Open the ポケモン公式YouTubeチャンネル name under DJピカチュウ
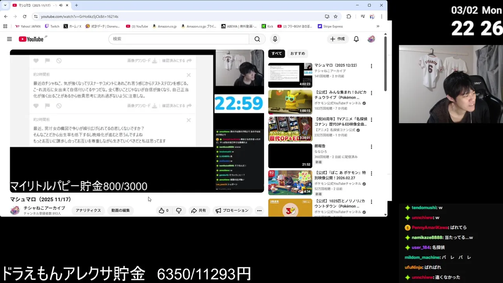This screenshot has width=503, height=283. (338, 103)
